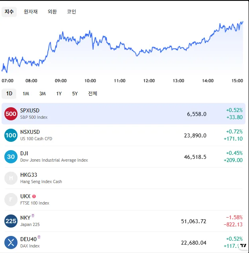This screenshot has width=249, height=253.
Task: Switch to the 원자재 tab
Action: click(31, 12)
